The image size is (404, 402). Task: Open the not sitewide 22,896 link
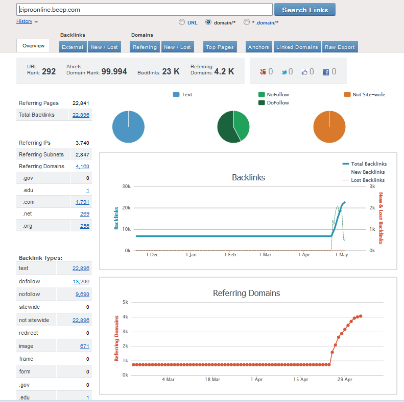point(81,320)
